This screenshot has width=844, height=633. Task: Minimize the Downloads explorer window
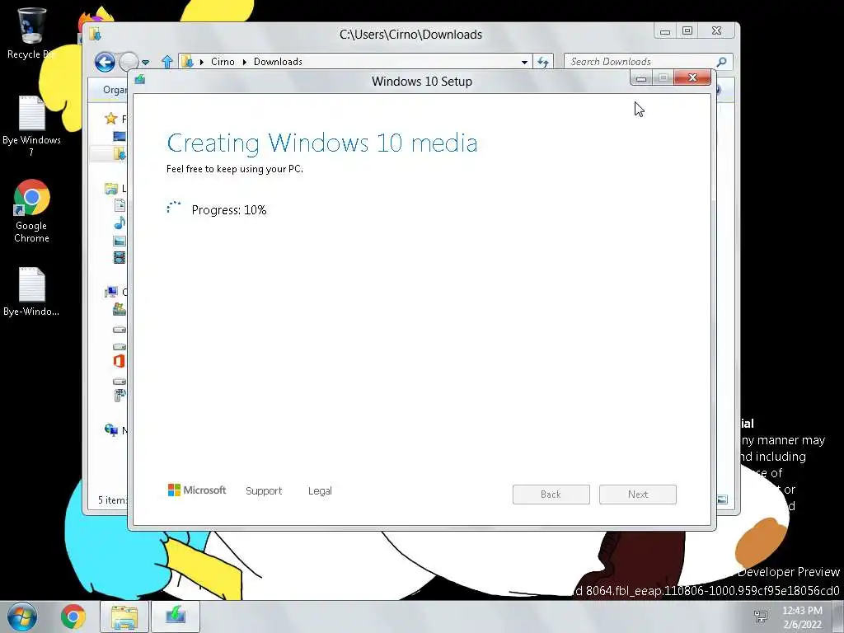(665, 31)
